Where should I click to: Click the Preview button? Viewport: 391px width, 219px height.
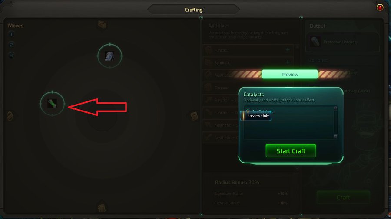click(290, 75)
